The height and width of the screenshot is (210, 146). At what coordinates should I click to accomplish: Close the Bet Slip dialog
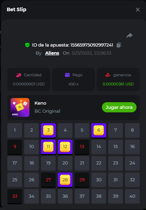coord(138,10)
